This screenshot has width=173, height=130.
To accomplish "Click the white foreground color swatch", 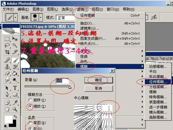I will pyautogui.click(x=8, y=119).
